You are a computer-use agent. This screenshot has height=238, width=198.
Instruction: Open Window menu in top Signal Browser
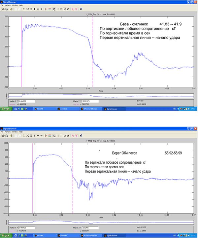point(16,6)
